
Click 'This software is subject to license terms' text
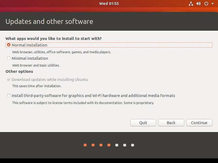83,103
